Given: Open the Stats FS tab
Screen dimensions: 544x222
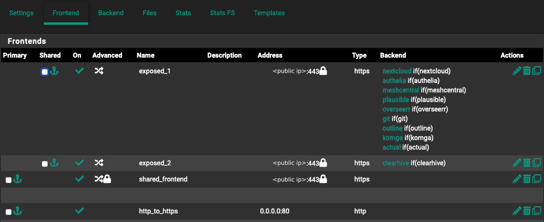Looking at the screenshot, I should pyautogui.click(x=222, y=13).
